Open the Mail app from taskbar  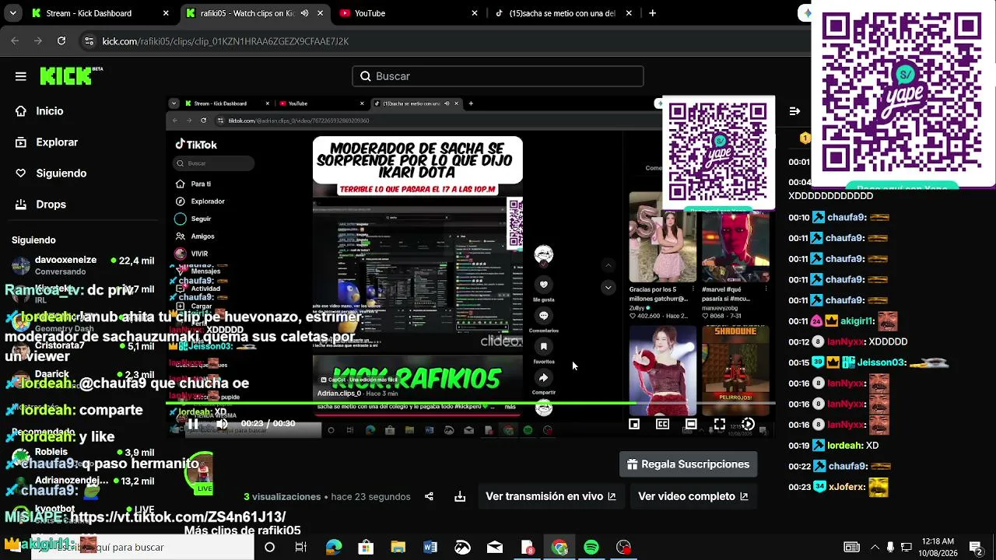(x=495, y=548)
